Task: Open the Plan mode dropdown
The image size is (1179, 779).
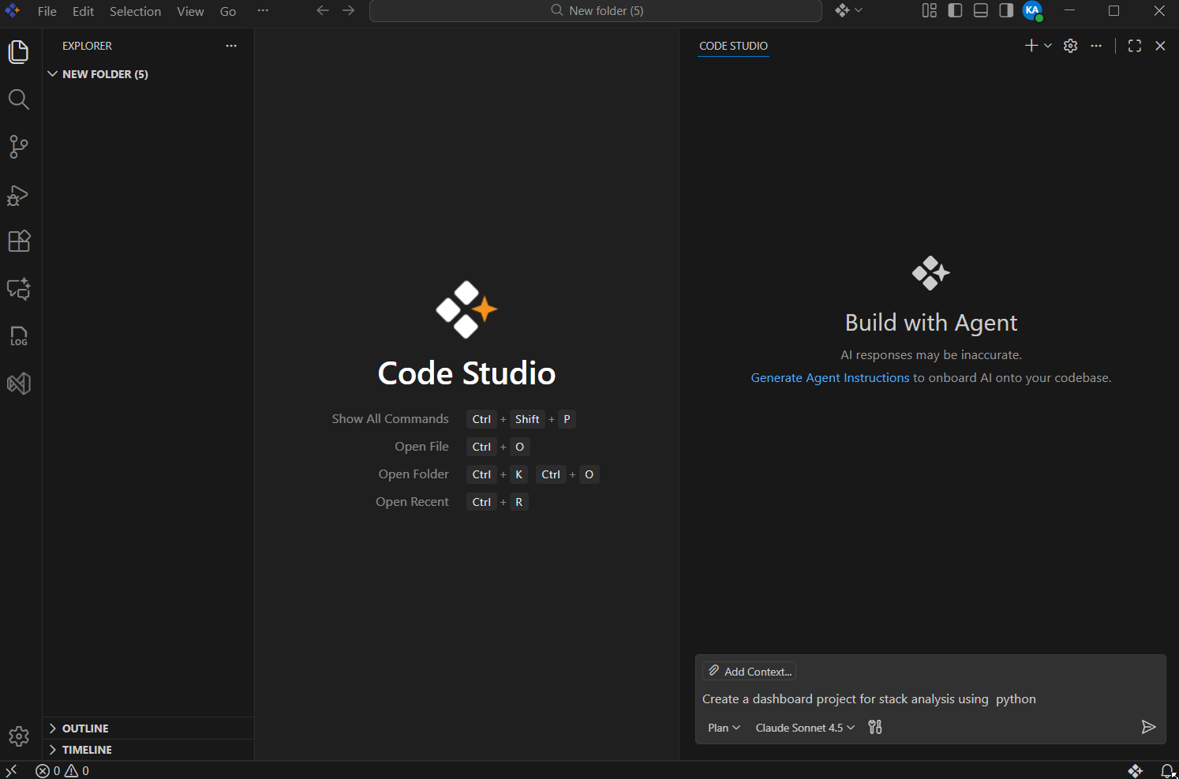Action: coord(724,728)
